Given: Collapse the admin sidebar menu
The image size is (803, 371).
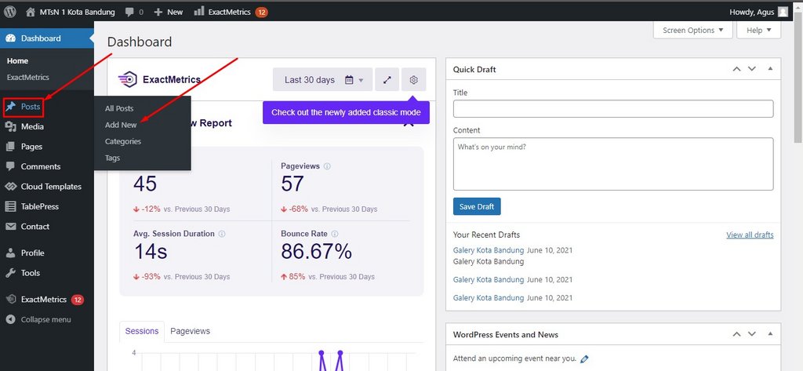Looking at the screenshot, I should pos(39,319).
